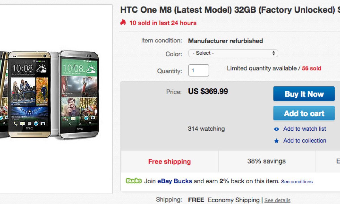Click Add to collection link

(305, 141)
